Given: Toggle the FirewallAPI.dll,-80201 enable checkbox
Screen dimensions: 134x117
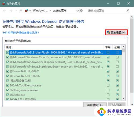Looking at the screenshot, I should pos(8,71).
